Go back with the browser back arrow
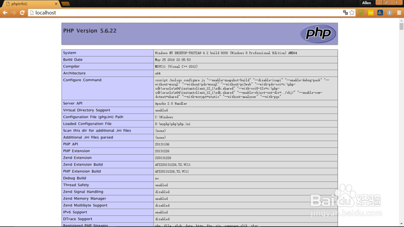The image size is (404, 227). tap(5, 13)
